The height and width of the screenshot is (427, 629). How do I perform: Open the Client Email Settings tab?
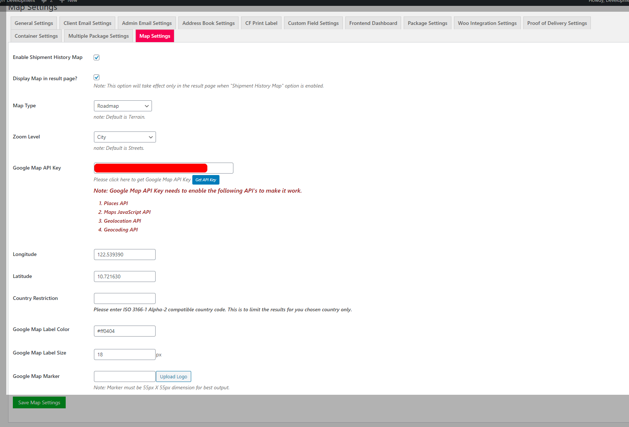87,23
